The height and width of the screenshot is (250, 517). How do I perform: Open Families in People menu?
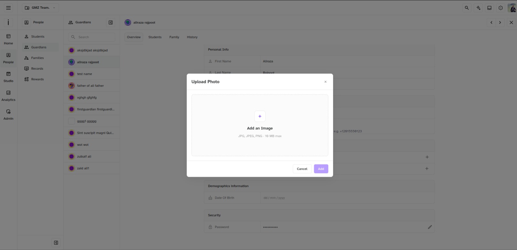(40, 58)
